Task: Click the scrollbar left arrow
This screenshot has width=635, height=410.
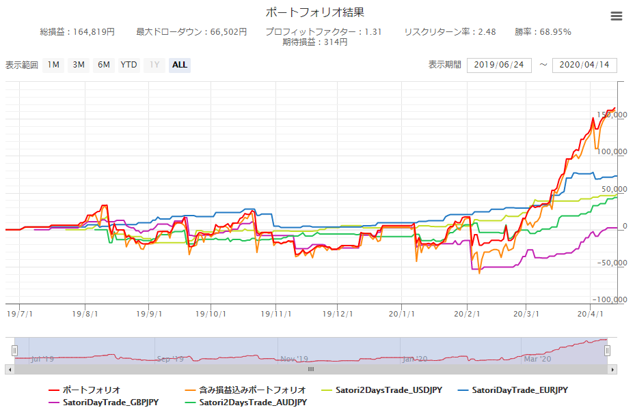Action: (9, 369)
